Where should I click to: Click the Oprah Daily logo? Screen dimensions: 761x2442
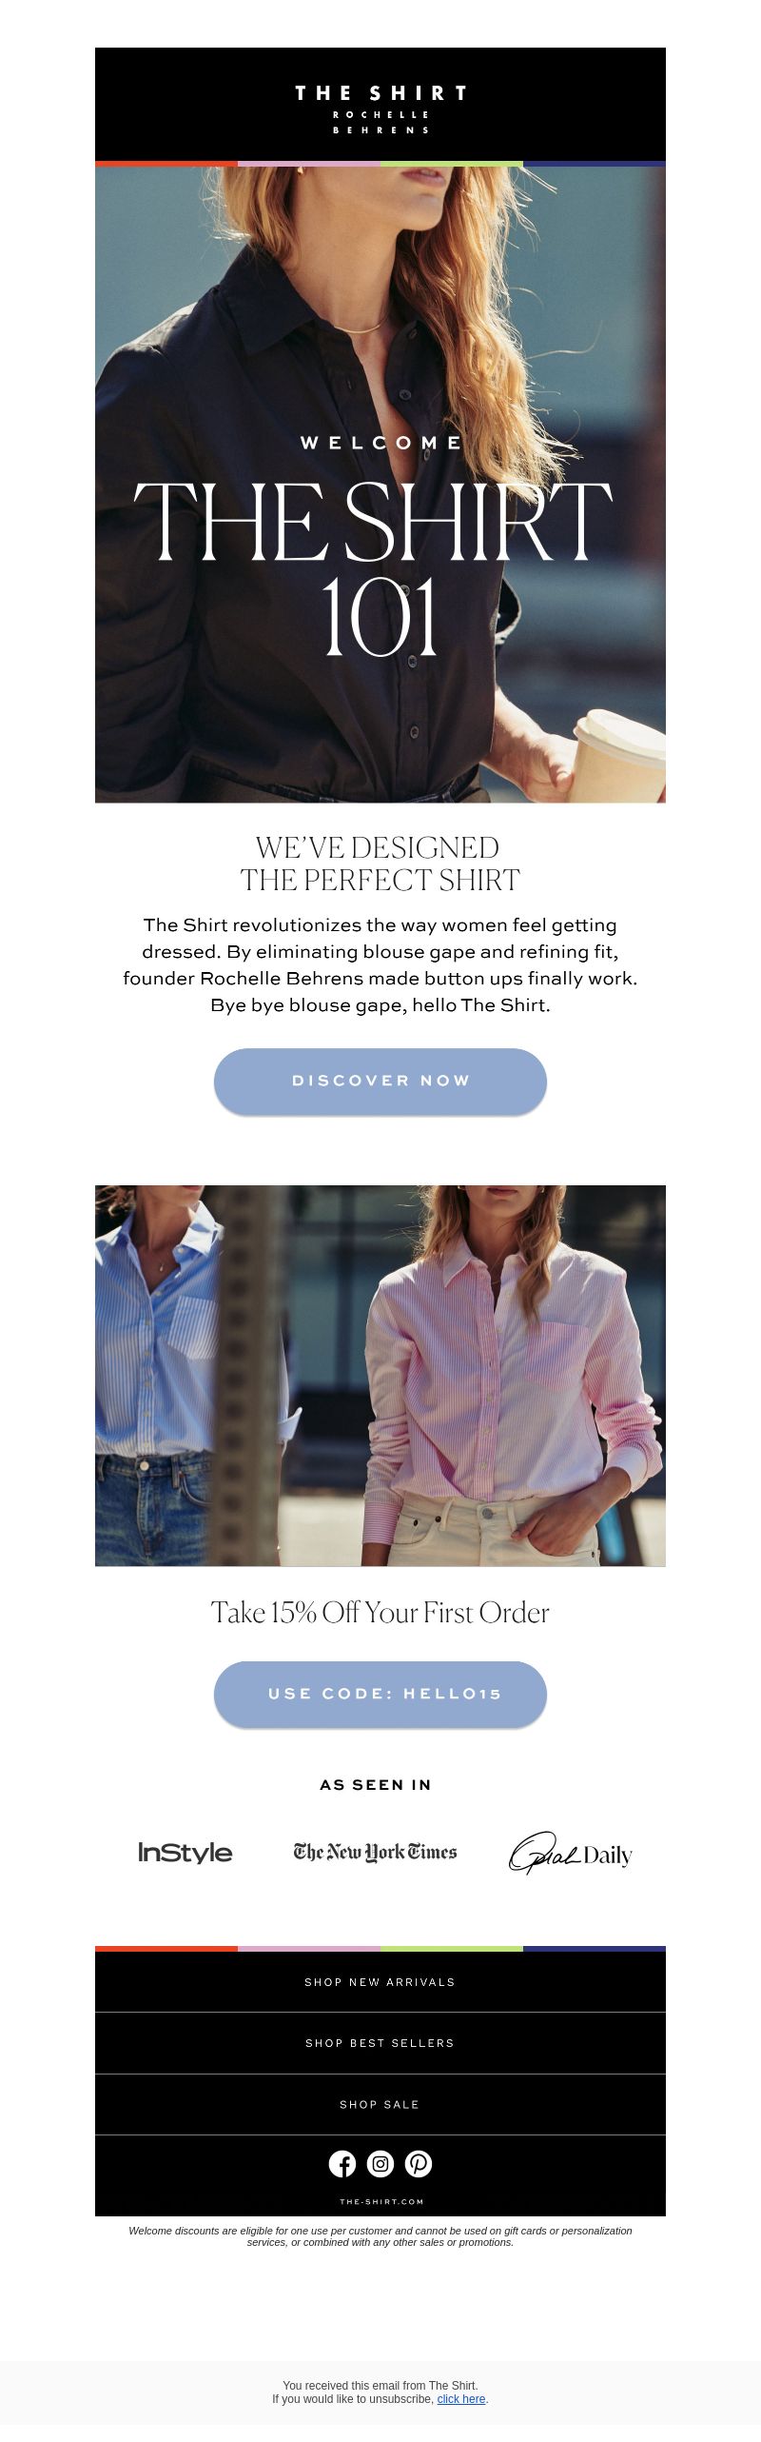pos(571,1852)
